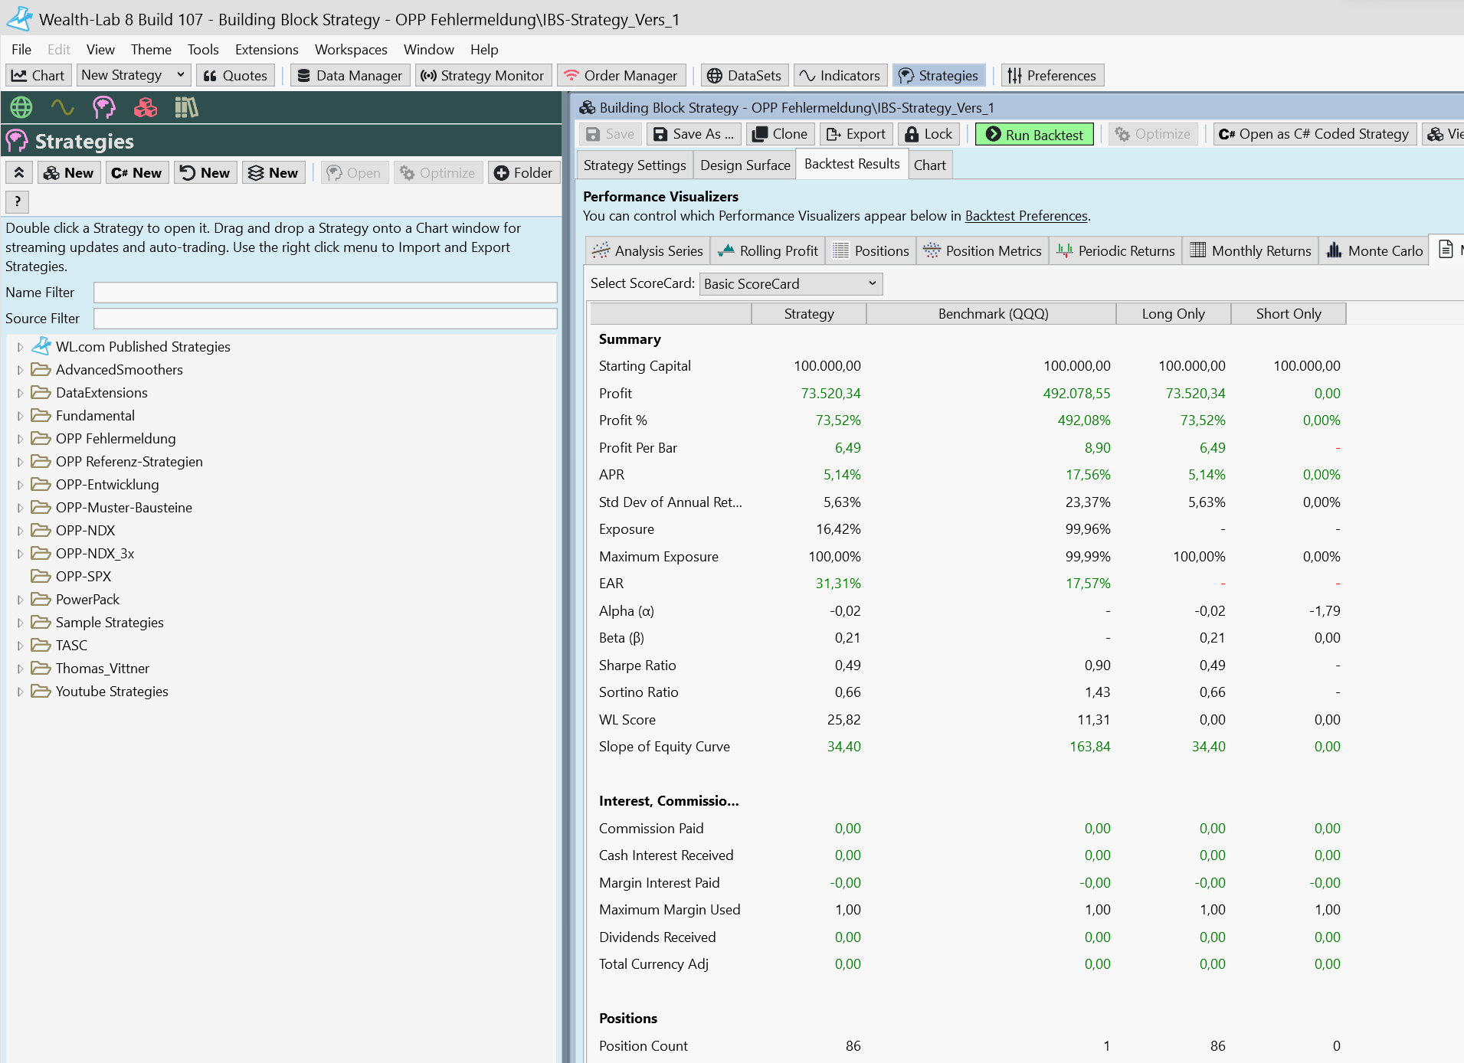Switch to Strategy Settings tab
This screenshot has width=1464, height=1063.
(x=634, y=165)
